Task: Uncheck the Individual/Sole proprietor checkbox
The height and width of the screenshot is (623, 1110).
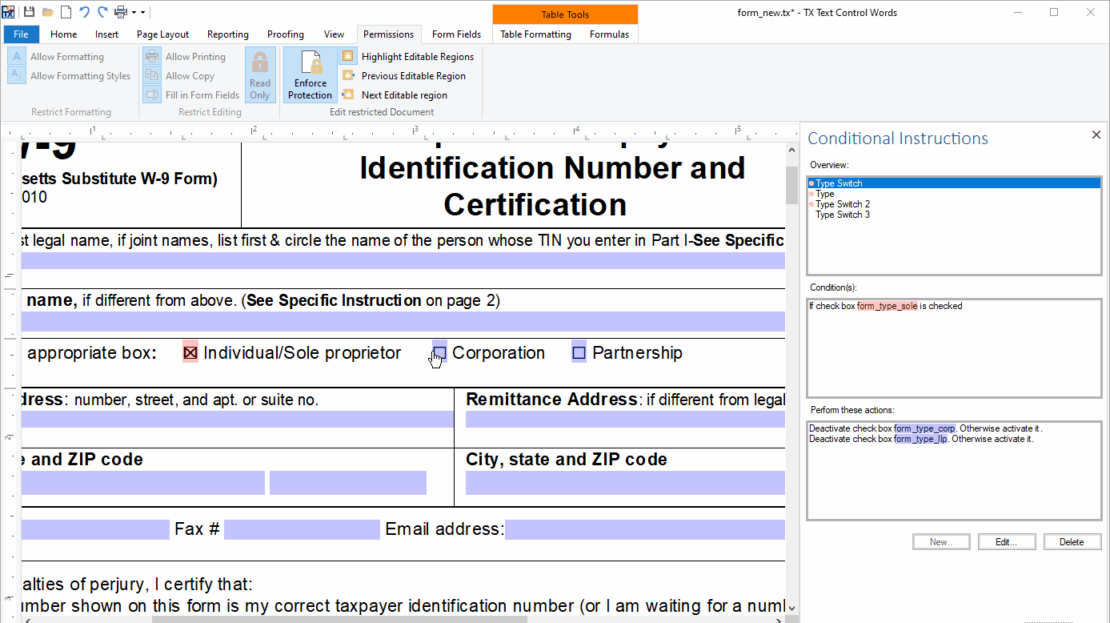Action: pos(190,352)
